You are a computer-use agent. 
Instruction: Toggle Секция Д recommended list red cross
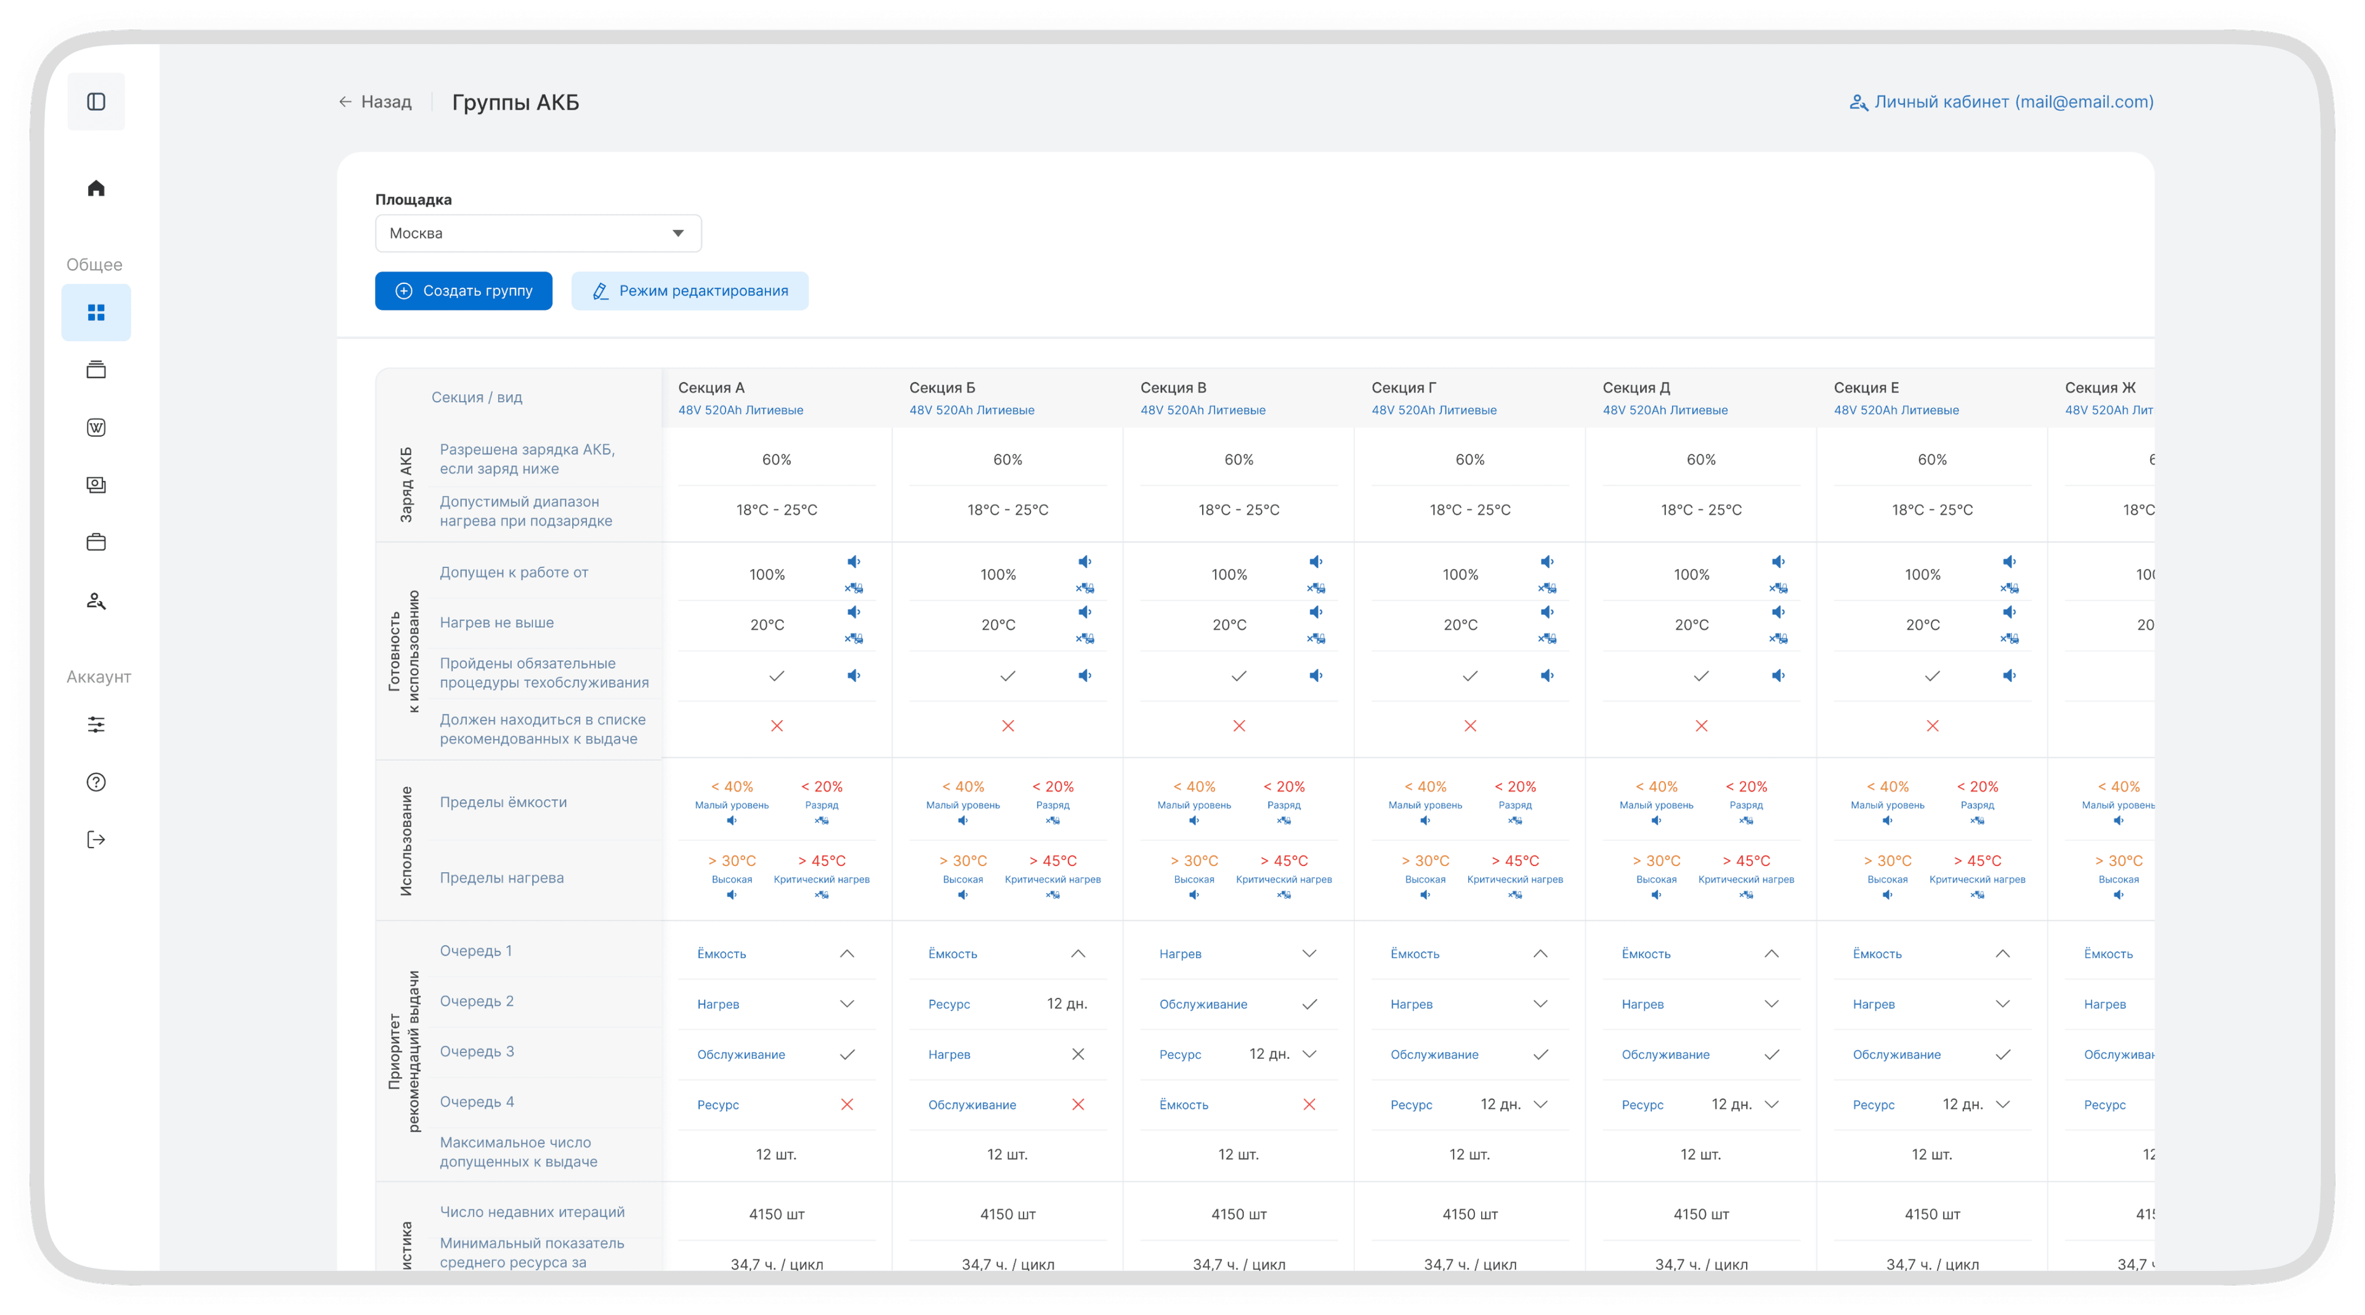click(x=1701, y=726)
